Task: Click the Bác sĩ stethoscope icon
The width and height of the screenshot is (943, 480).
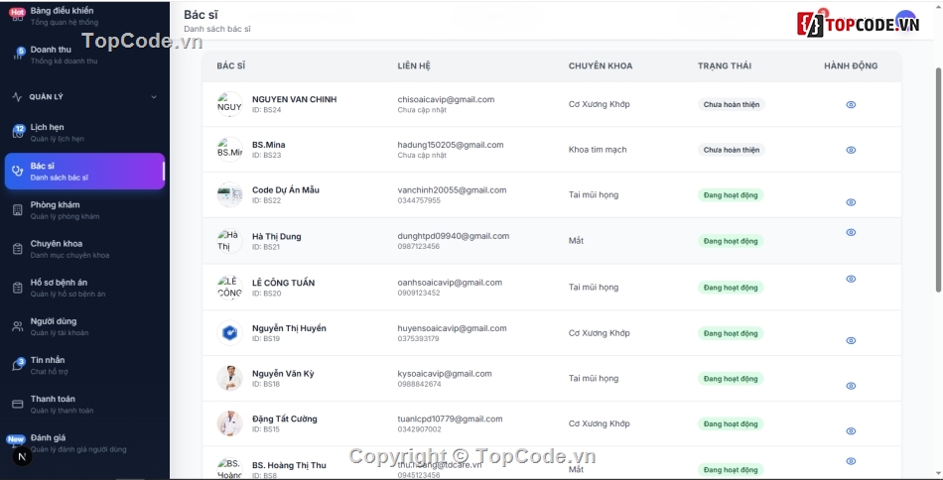Action: (x=17, y=171)
